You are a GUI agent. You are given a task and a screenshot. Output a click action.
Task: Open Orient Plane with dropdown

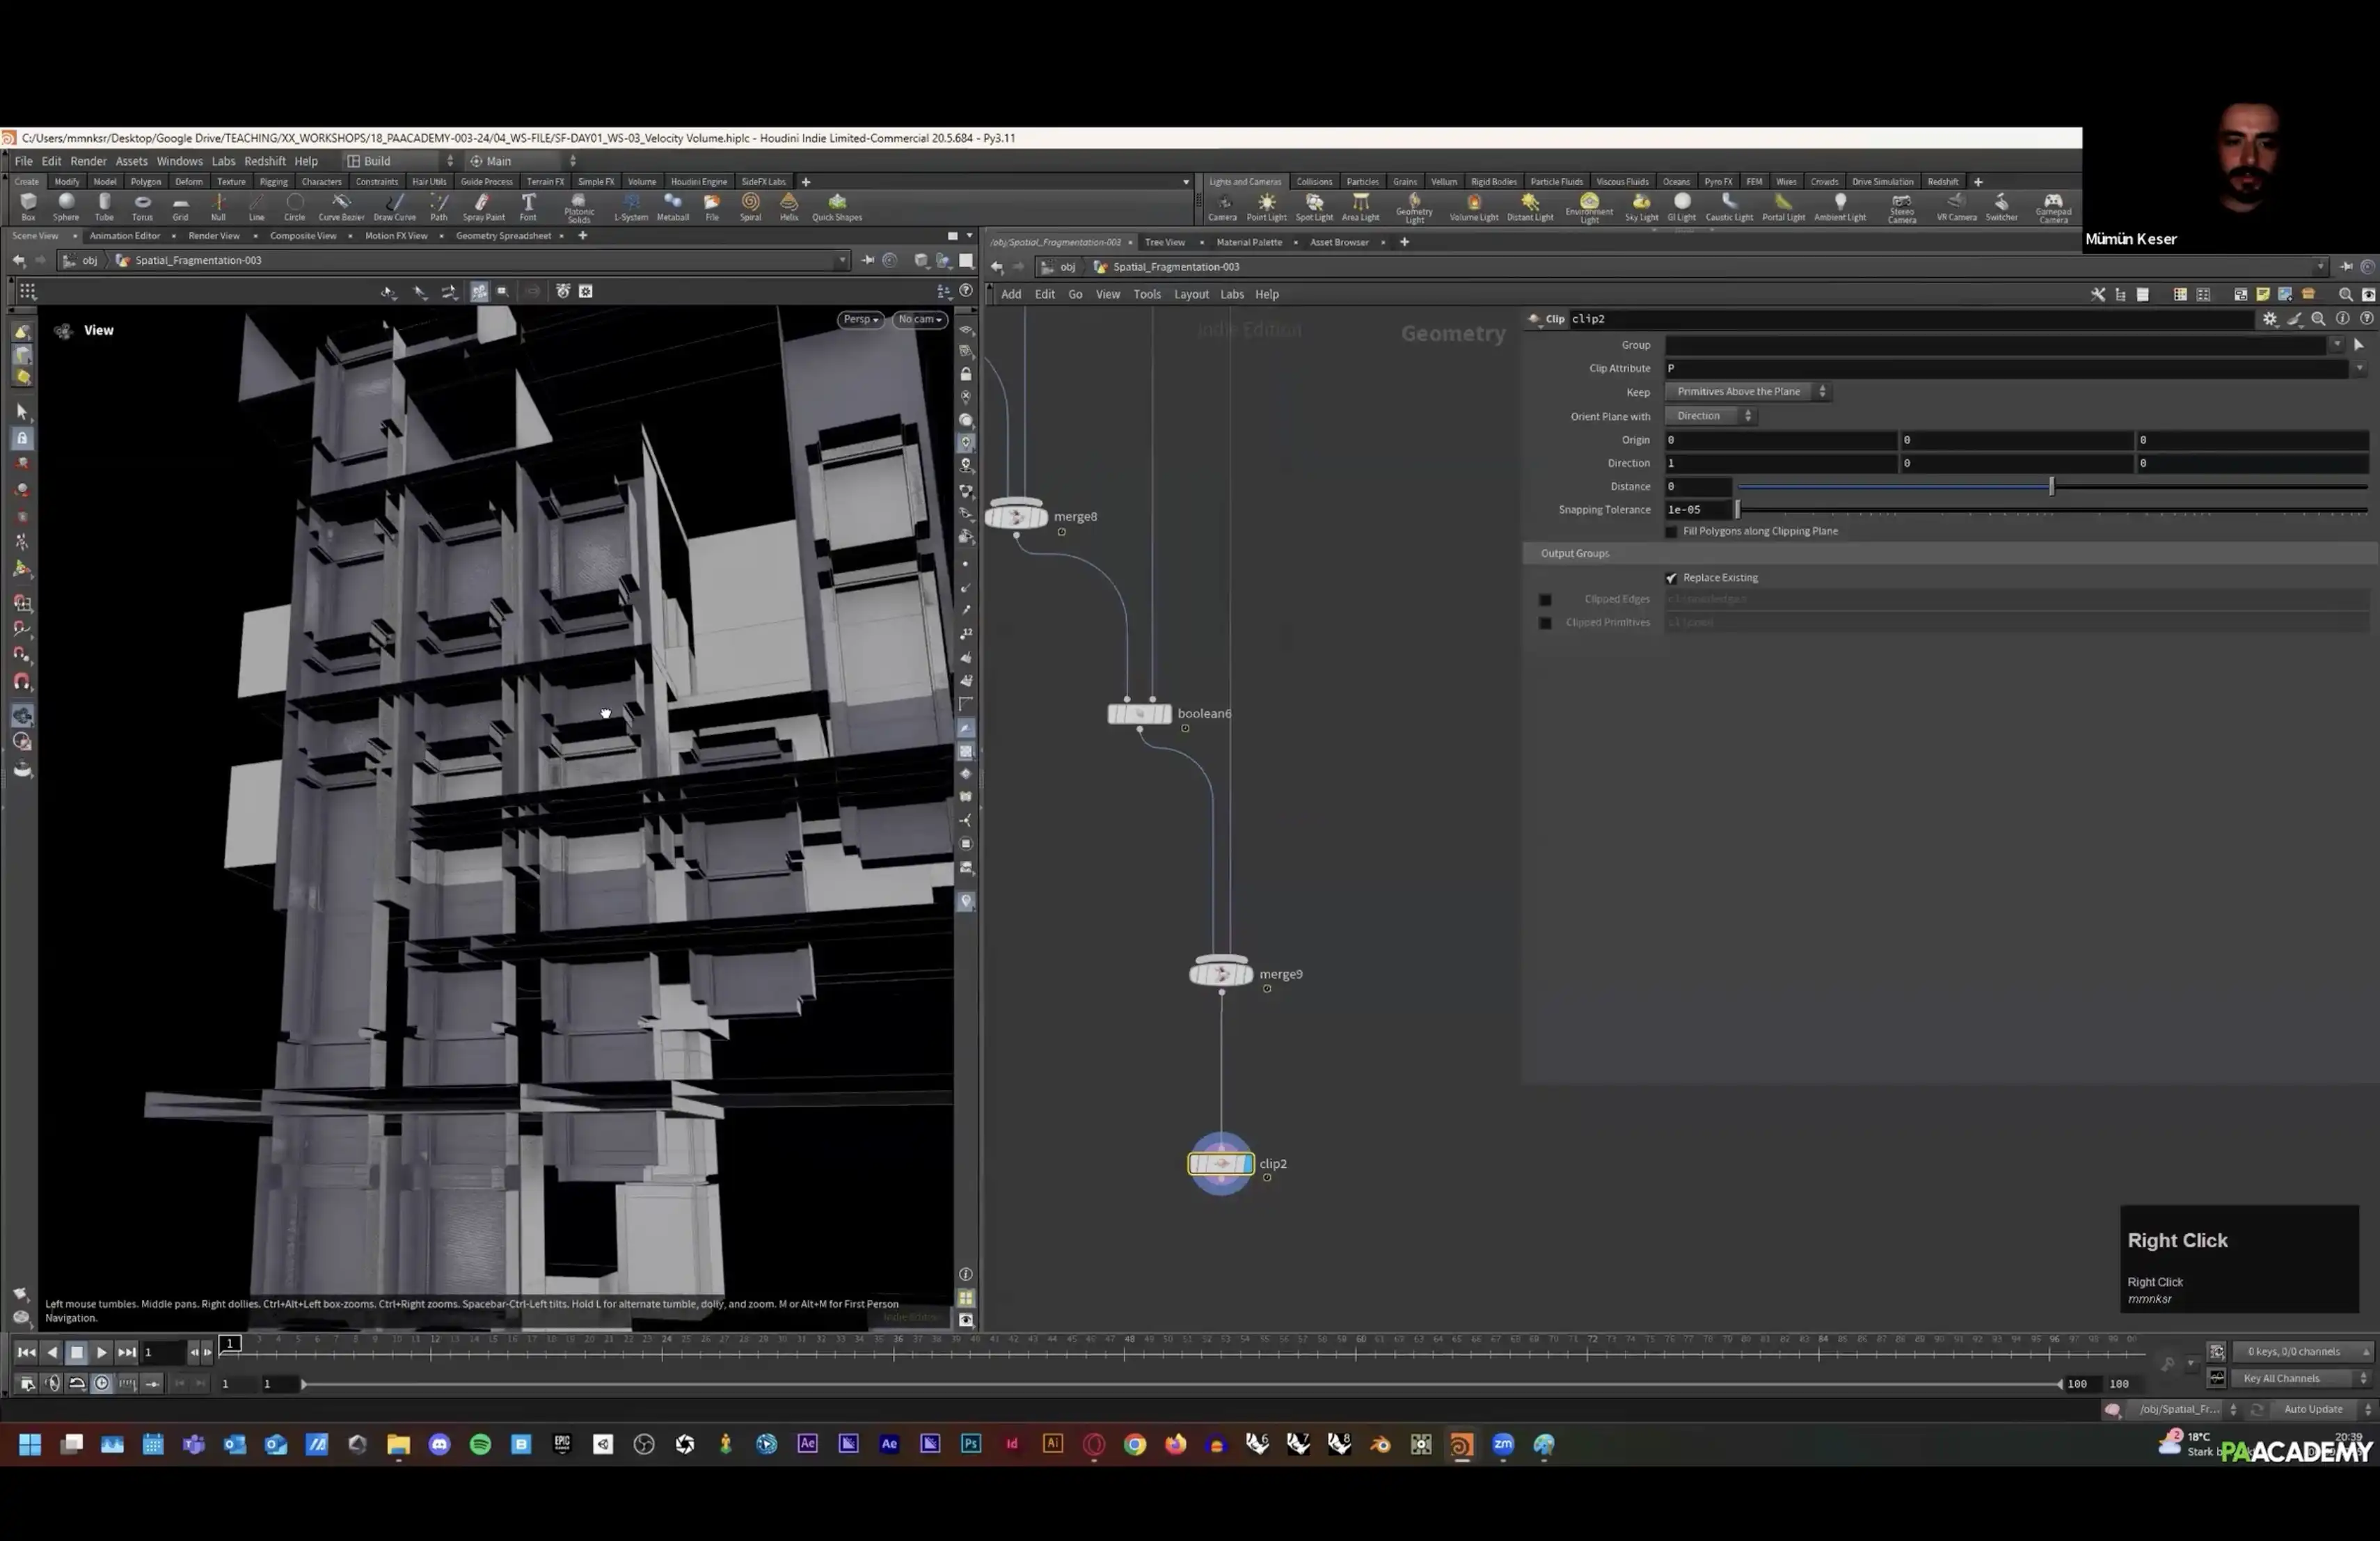click(x=1710, y=415)
